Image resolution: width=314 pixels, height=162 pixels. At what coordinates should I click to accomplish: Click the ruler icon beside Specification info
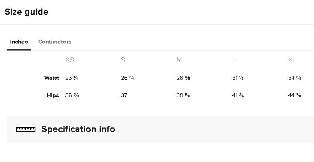(26, 129)
